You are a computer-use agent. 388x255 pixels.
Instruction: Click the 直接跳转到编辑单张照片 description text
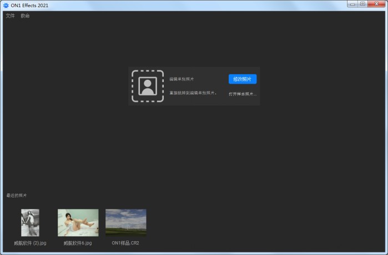tap(193, 93)
